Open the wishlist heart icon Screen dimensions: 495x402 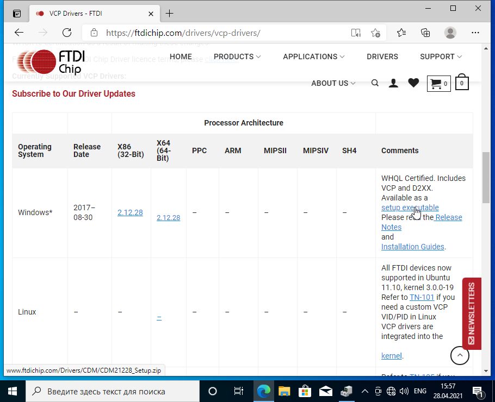(413, 83)
